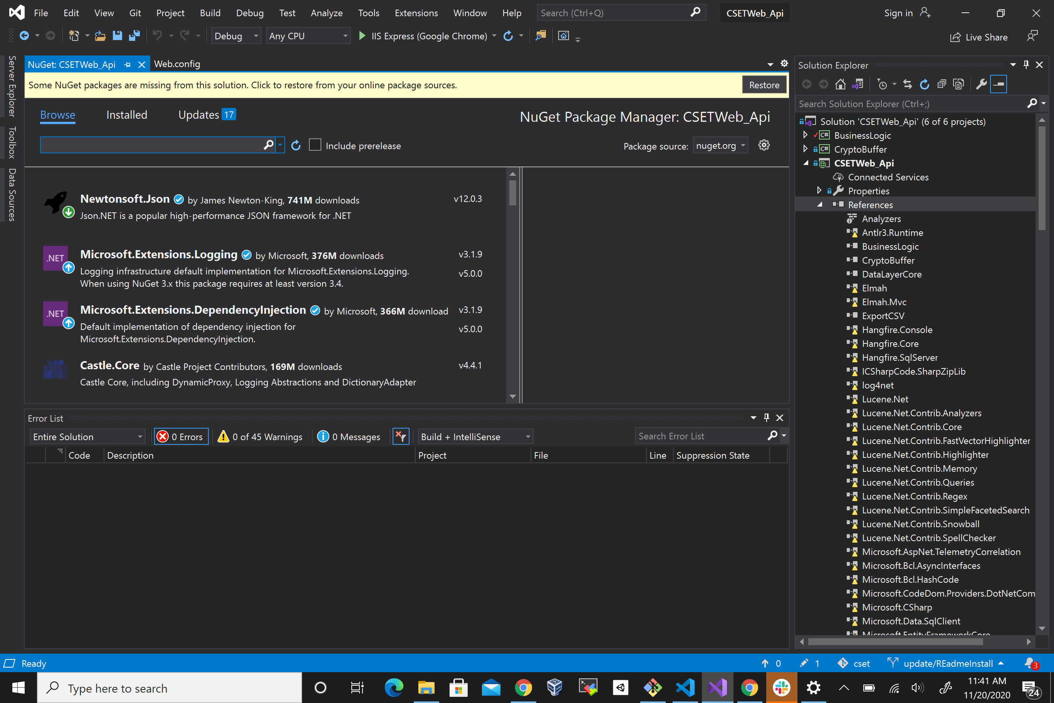Open the Debug configuration dropdown
This screenshot has height=703, width=1054.
236,36
